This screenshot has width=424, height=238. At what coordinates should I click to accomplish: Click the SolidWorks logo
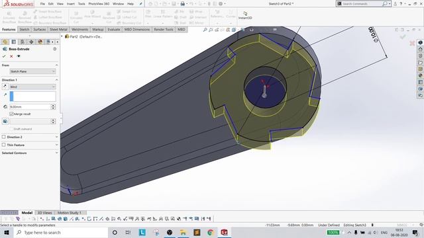(x=19, y=4)
